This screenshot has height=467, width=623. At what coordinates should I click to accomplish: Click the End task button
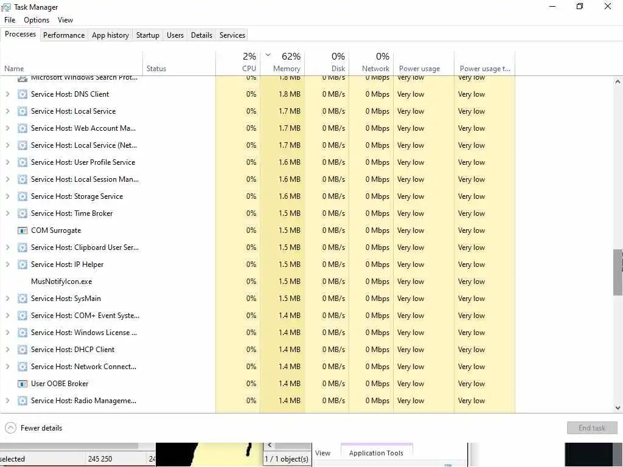click(592, 427)
